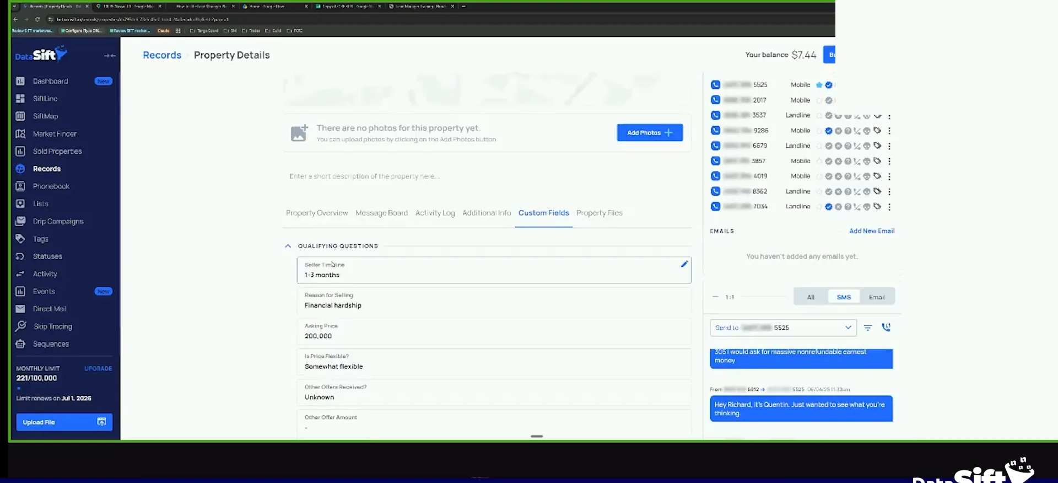Toggle the verified badge for number 2017
Image resolution: width=1058 pixels, height=483 pixels.
click(829, 100)
